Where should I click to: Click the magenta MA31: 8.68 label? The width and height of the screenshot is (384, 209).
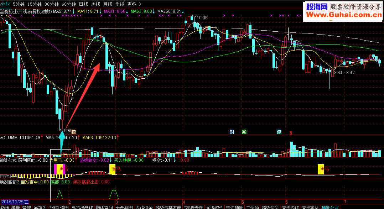click(x=115, y=11)
